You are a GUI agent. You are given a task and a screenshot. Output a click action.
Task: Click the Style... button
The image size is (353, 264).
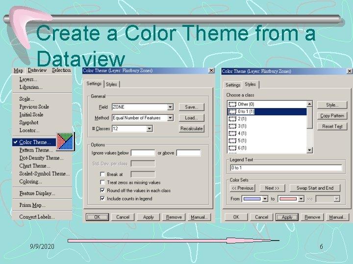pyautogui.click(x=332, y=105)
